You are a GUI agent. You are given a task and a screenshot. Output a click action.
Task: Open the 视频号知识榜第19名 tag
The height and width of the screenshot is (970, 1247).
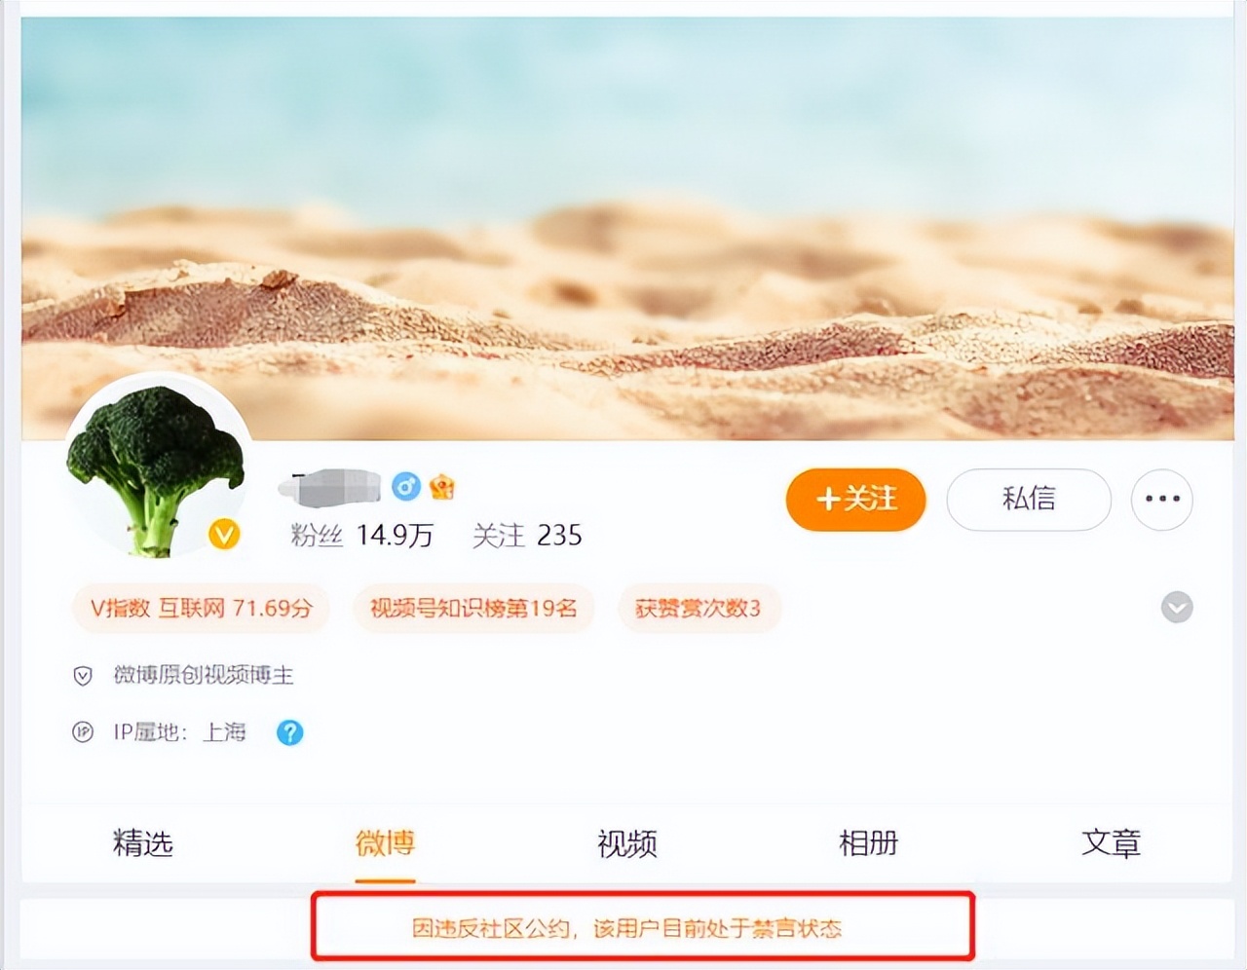473,608
